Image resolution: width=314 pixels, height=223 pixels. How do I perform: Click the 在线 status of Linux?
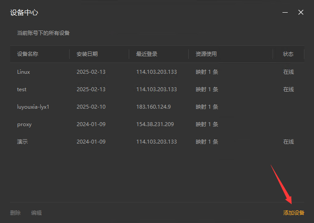289,72
